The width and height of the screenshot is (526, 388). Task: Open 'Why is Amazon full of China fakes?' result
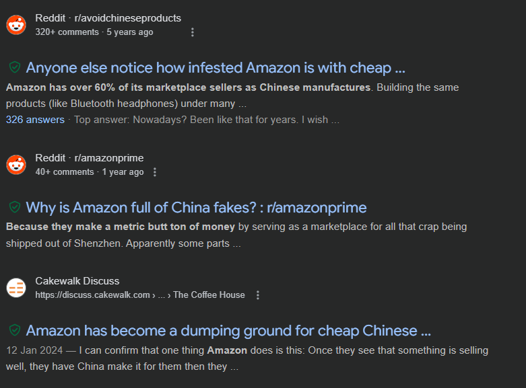196,208
